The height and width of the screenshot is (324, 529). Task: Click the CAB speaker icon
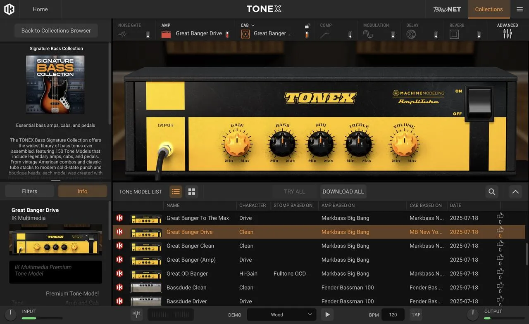coord(245,34)
